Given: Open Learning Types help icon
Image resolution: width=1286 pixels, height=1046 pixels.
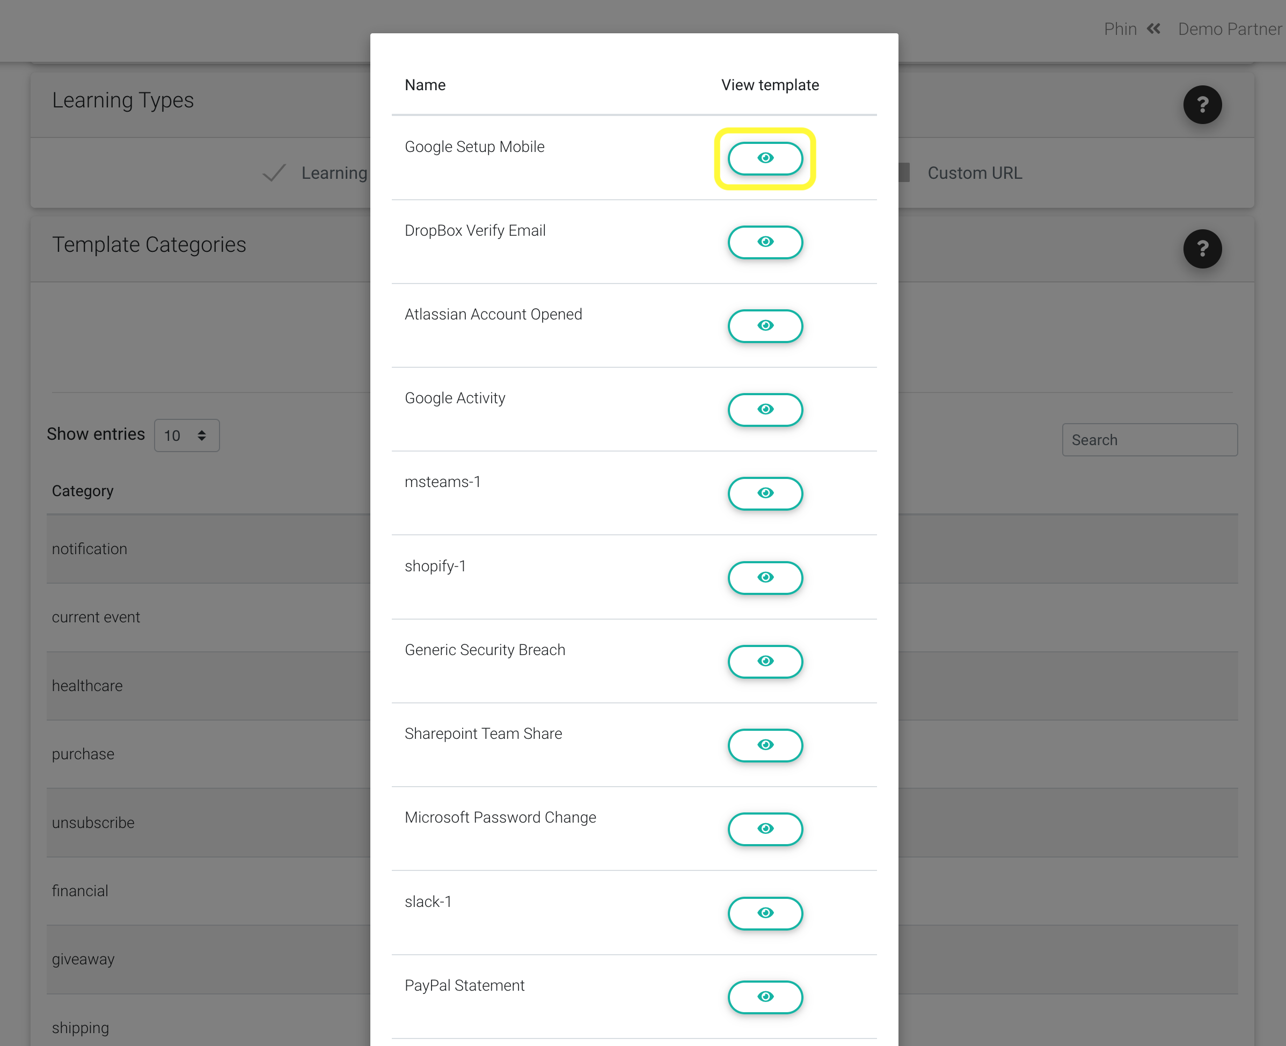Looking at the screenshot, I should click(1202, 105).
